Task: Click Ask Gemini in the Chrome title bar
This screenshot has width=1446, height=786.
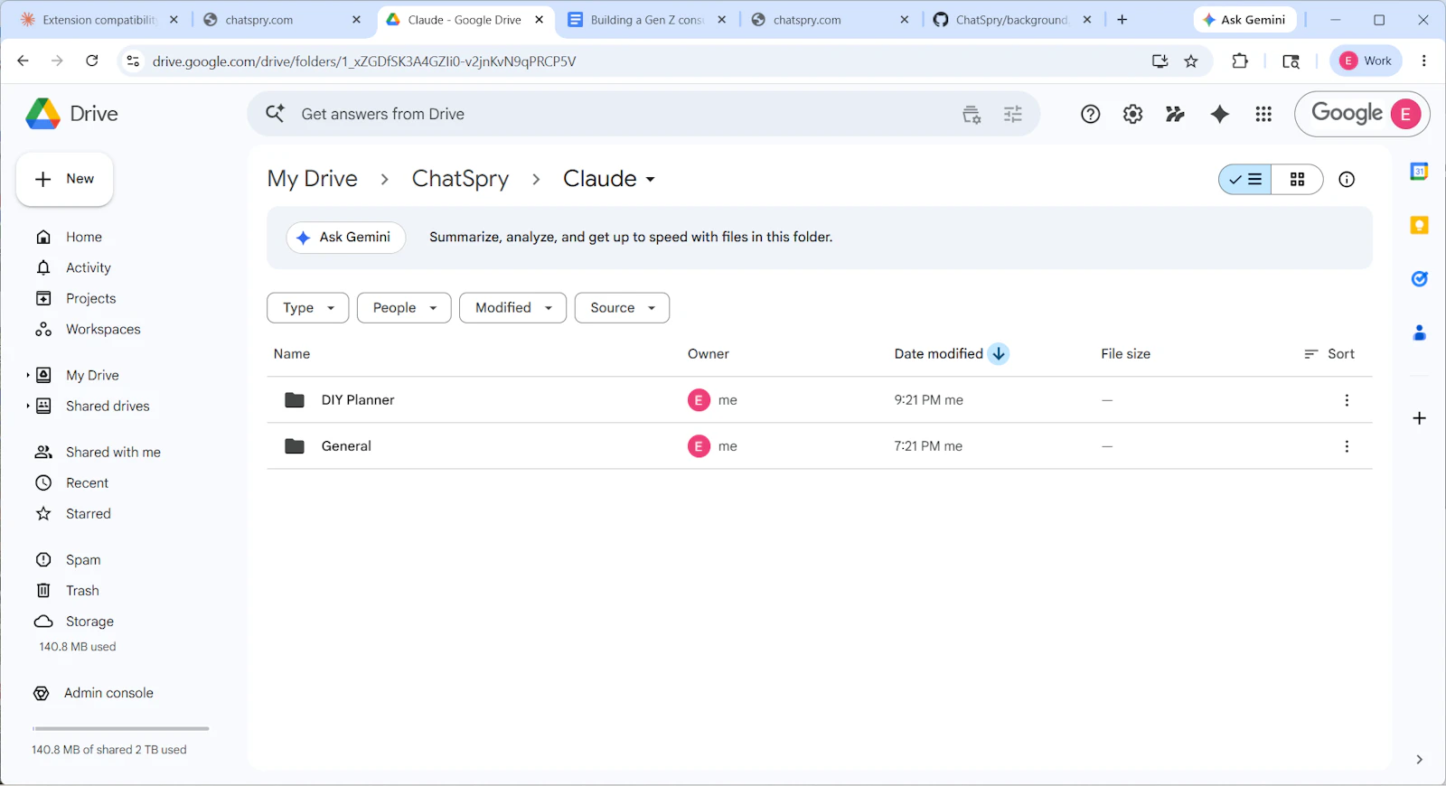Action: (x=1244, y=20)
